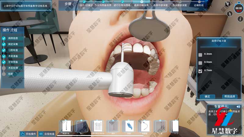Viewport: 244px width, 137px height.
Task: Select the probe (探针) instrument thumbnail
Action: click(113, 126)
